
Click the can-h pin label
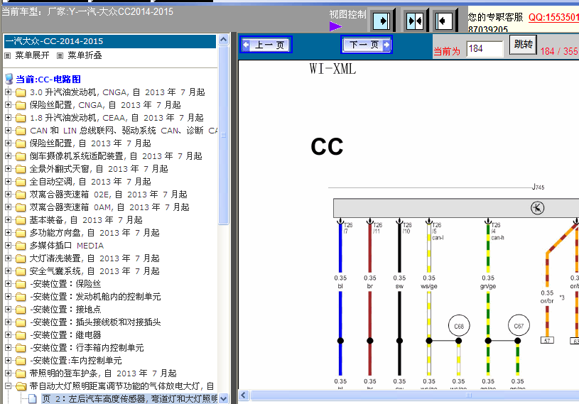pyautogui.click(x=497, y=238)
